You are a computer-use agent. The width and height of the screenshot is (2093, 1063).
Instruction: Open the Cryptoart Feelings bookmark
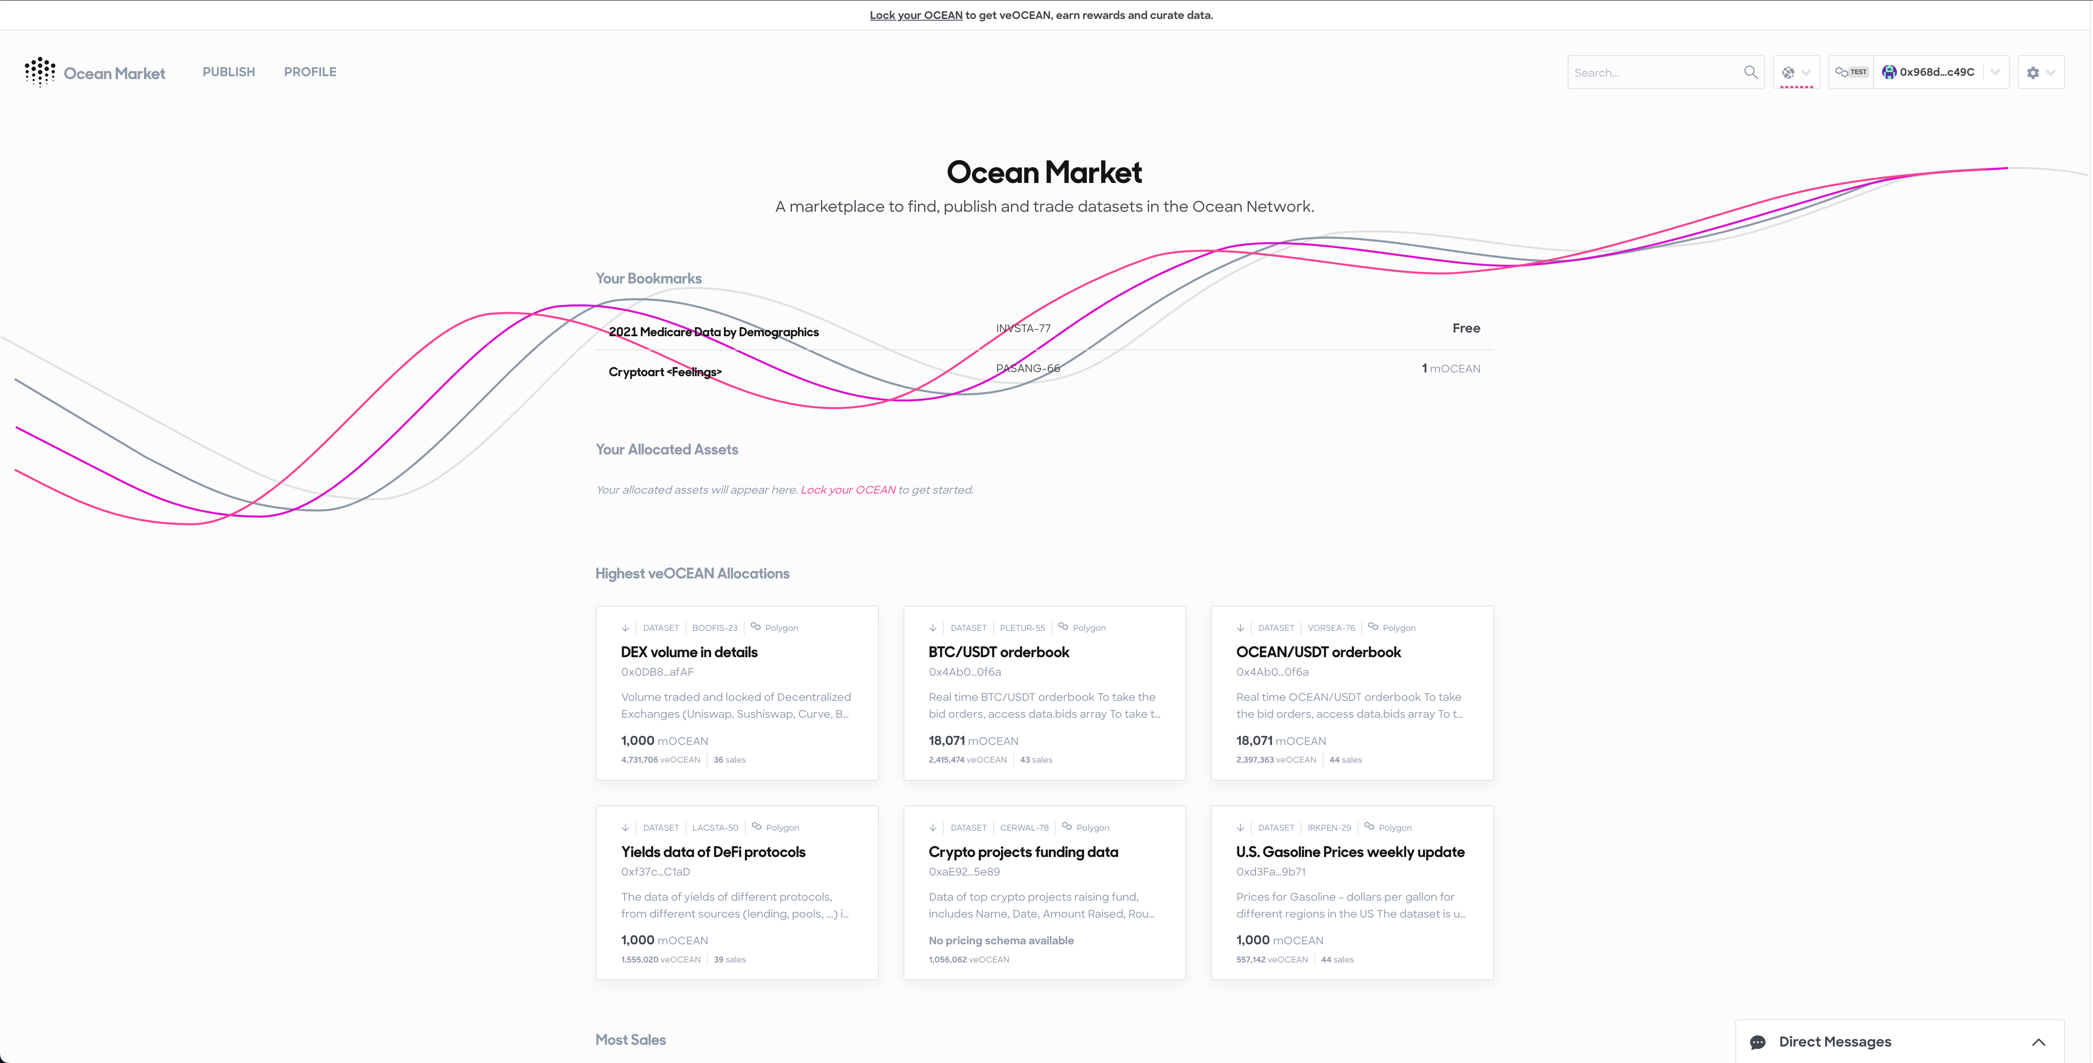point(665,372)
